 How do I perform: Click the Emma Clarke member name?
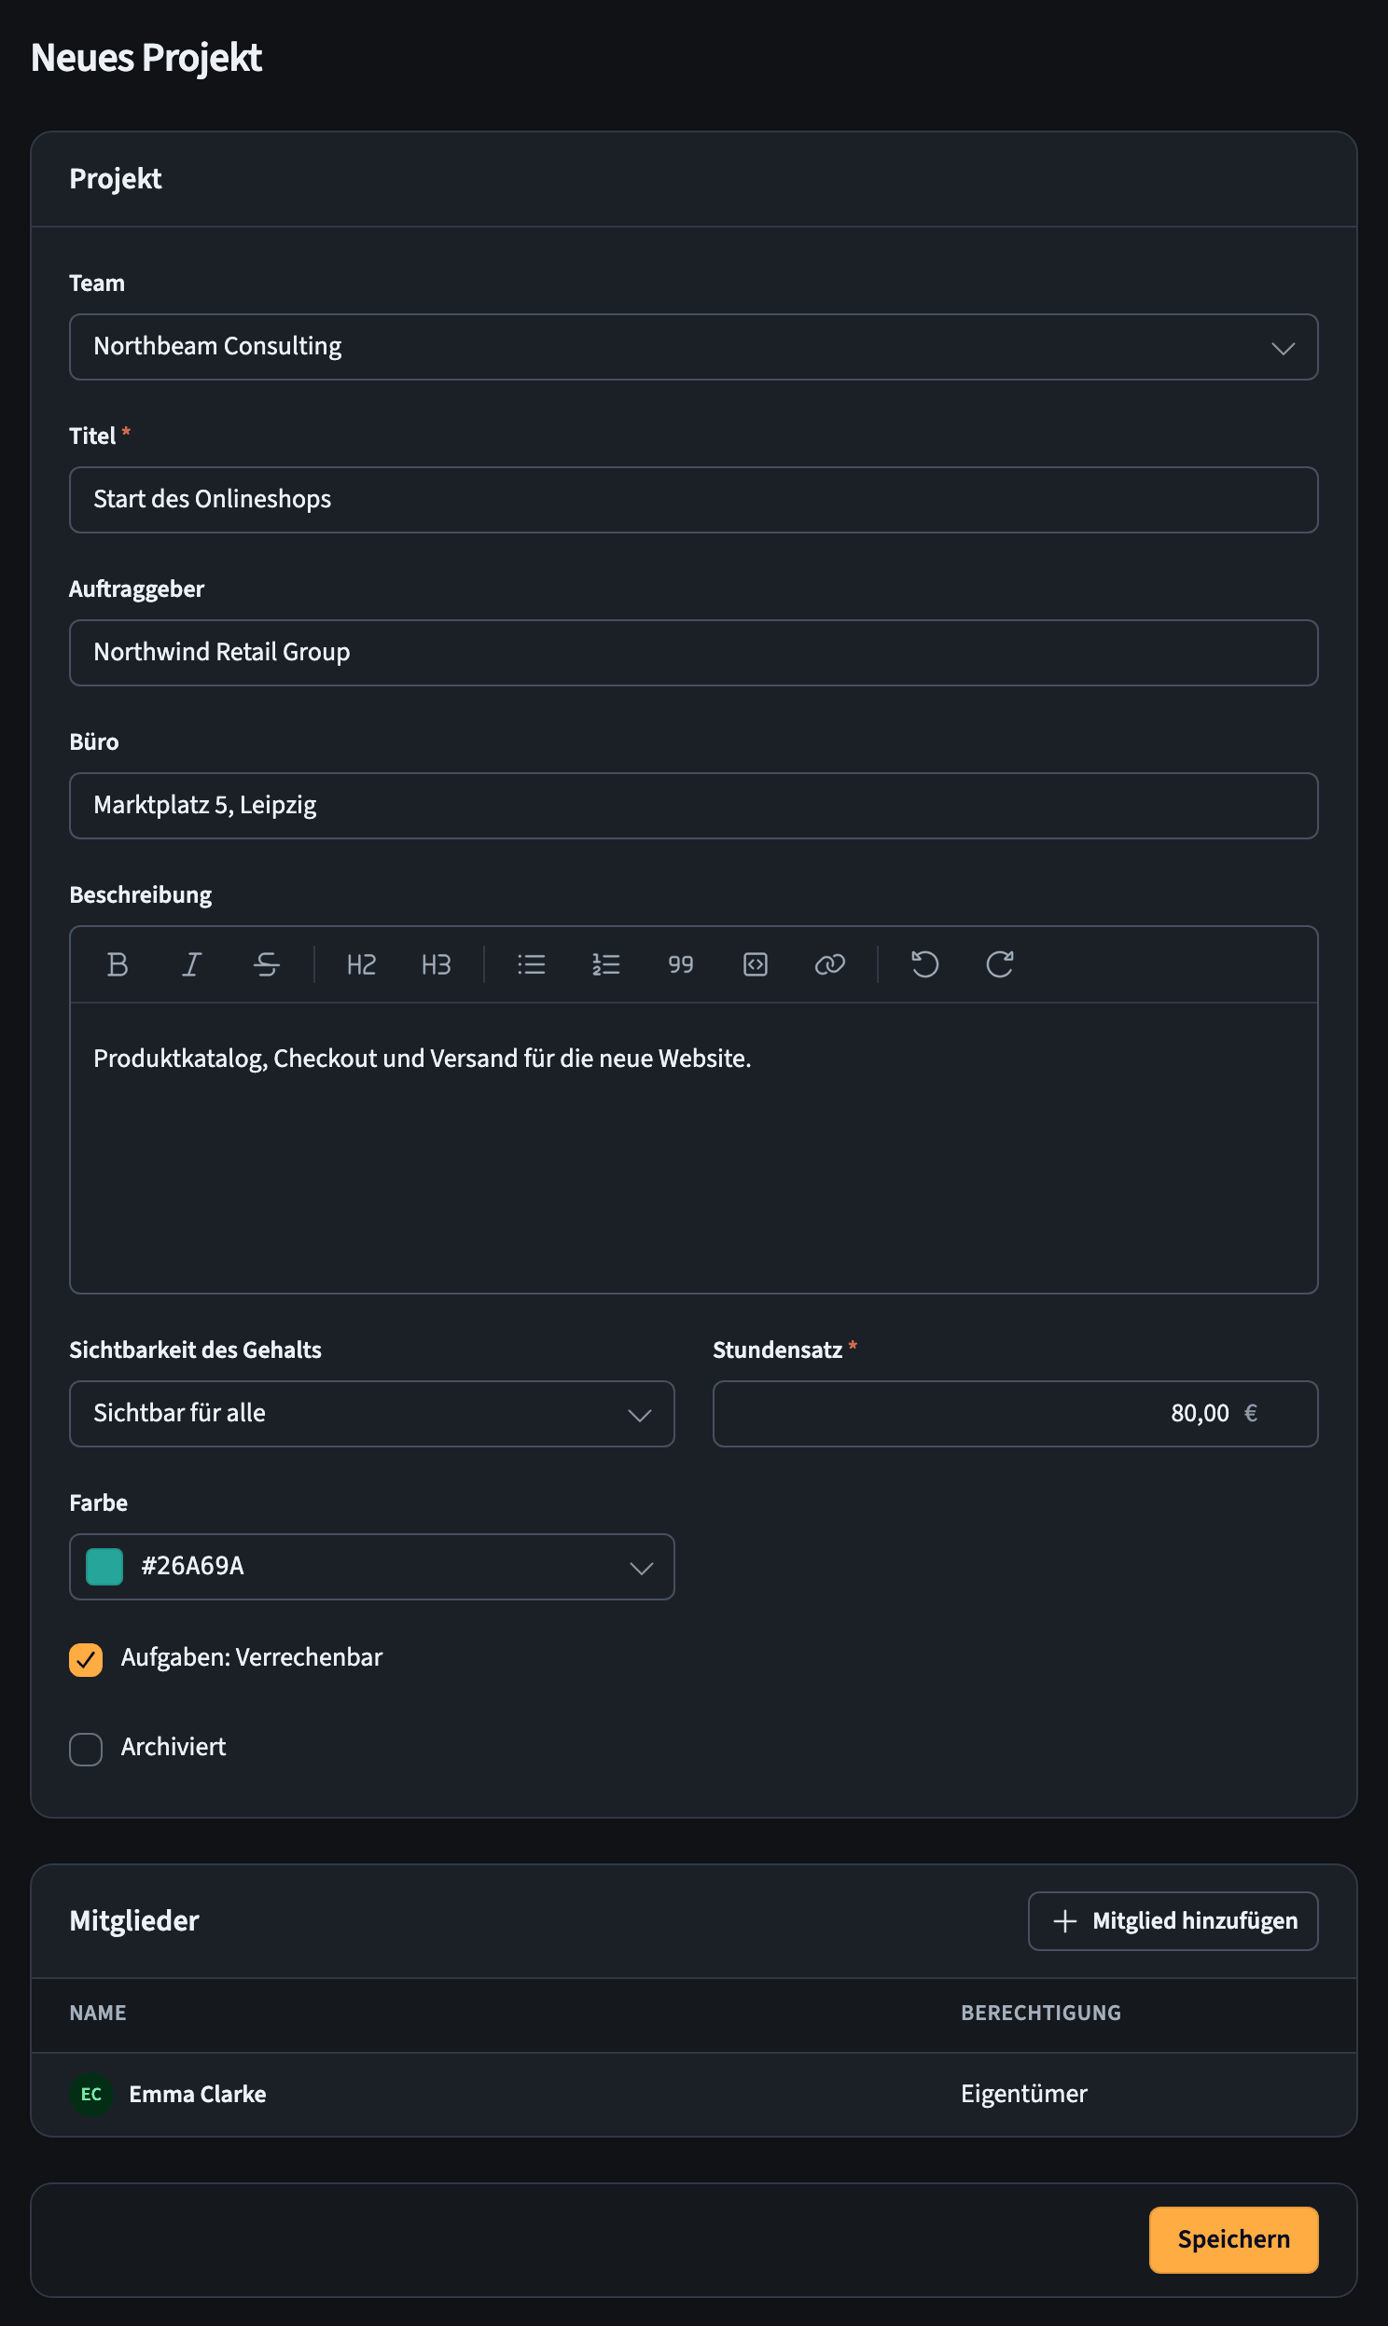tap(198, 2094)
